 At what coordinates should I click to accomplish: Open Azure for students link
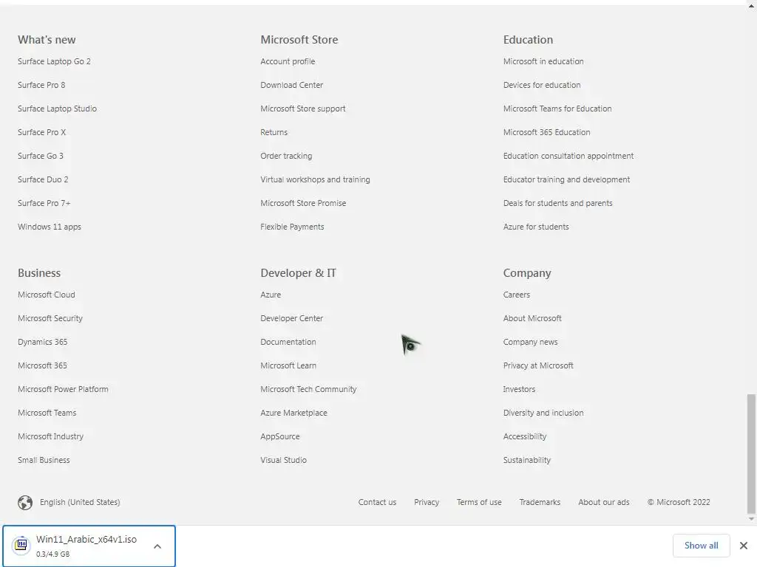pyautogui.click(x=536, y=227)
